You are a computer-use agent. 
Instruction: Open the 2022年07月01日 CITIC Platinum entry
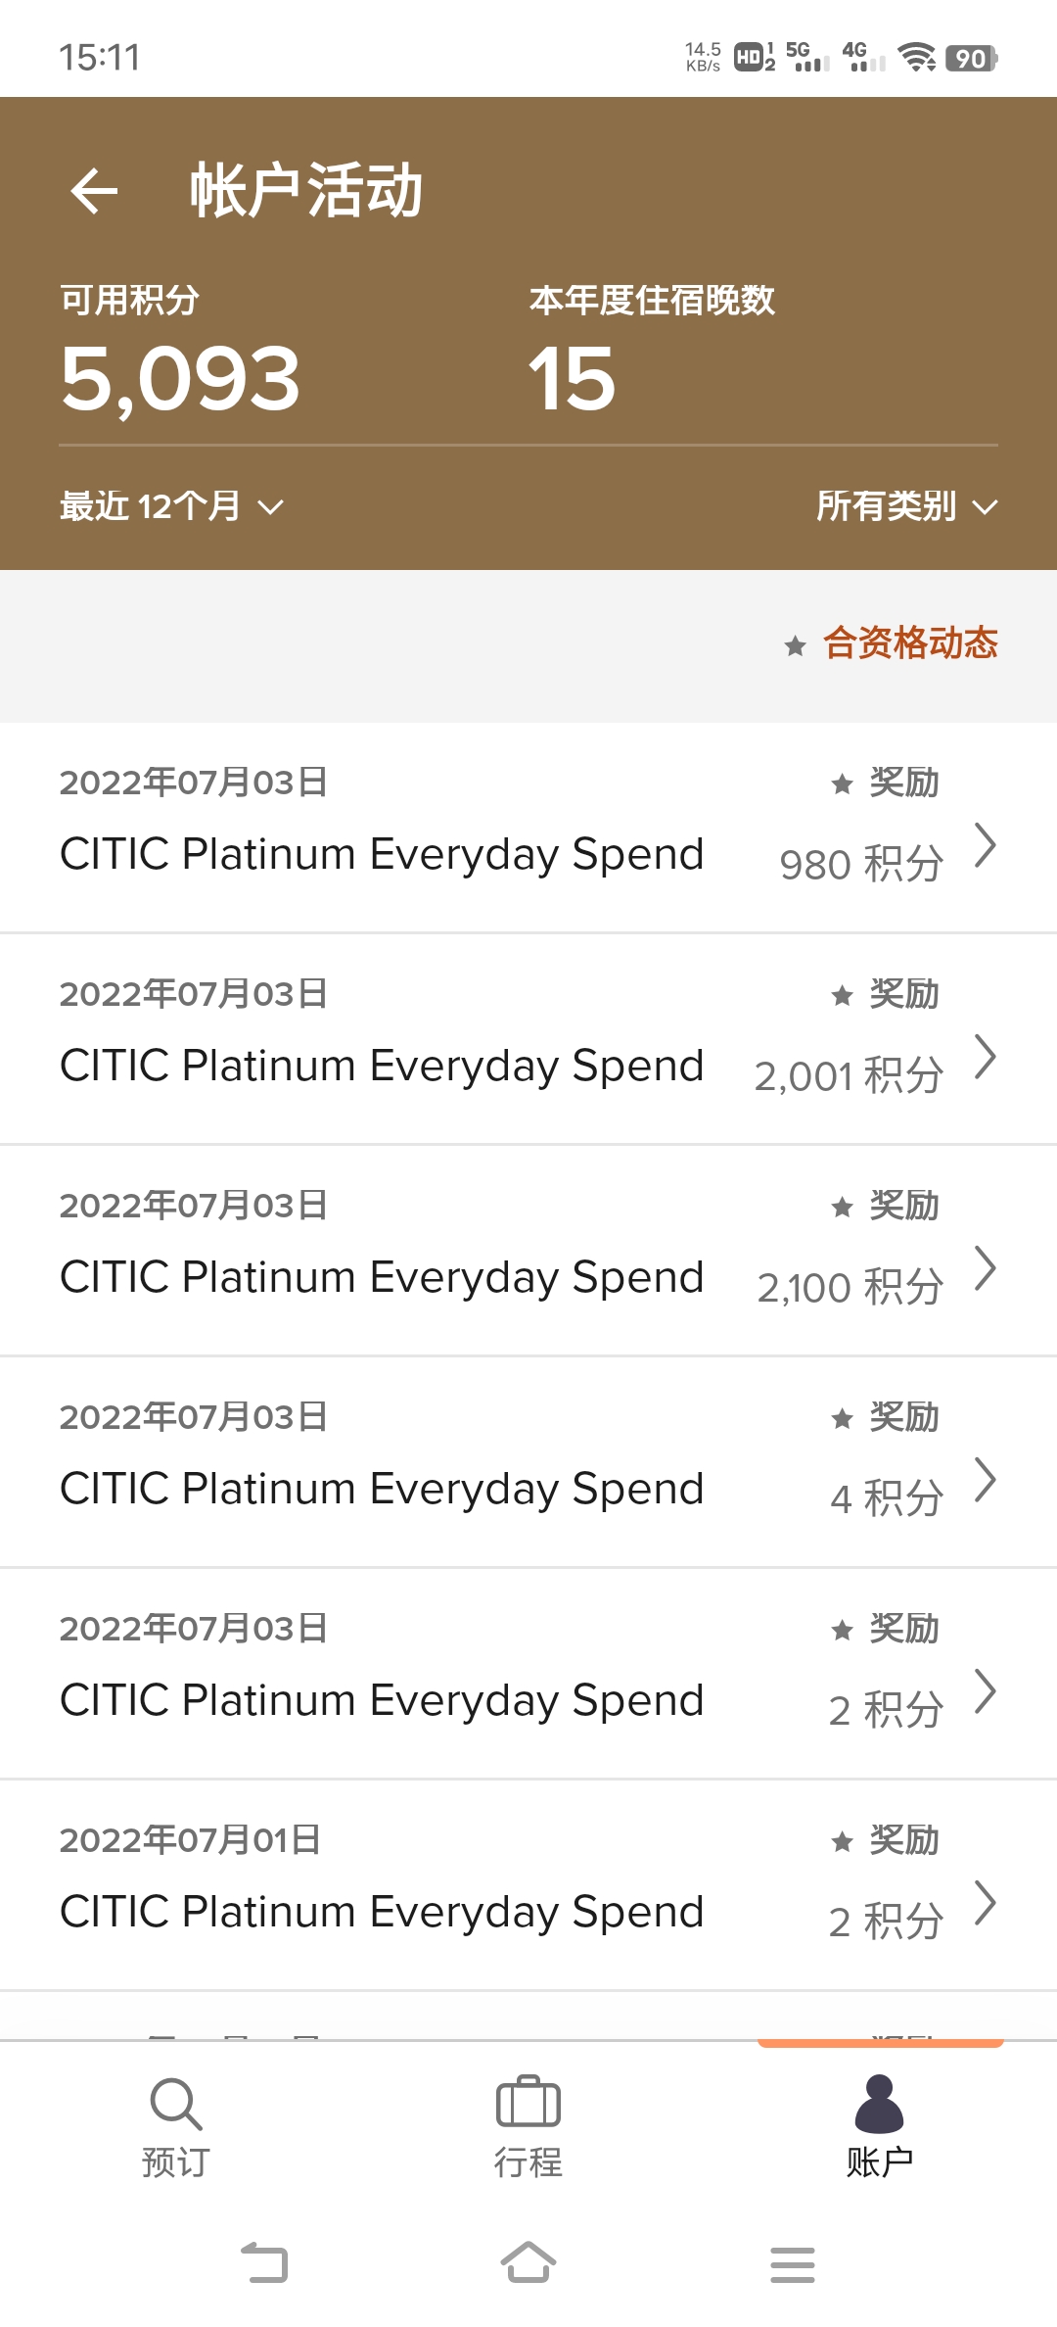[x=528, y=1885]
